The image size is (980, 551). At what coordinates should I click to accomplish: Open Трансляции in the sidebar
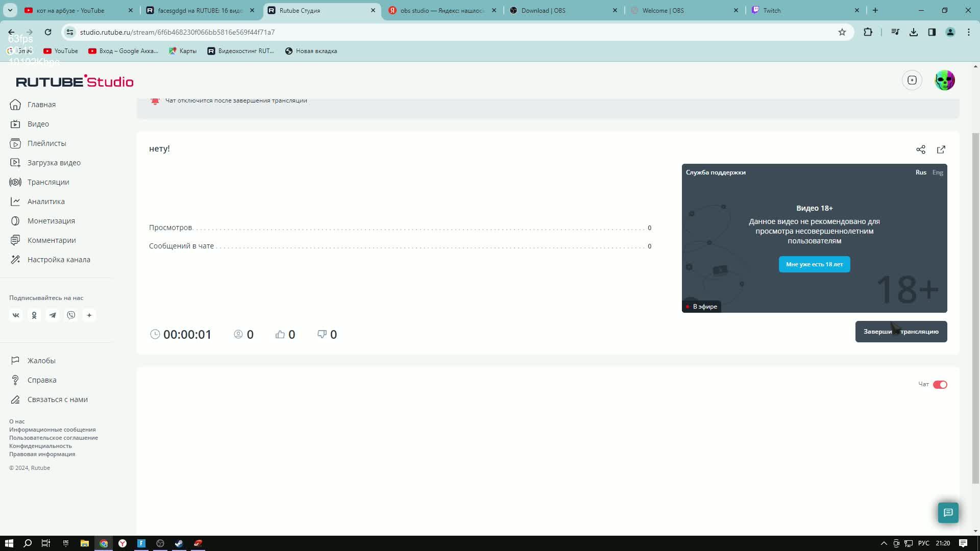48,182
